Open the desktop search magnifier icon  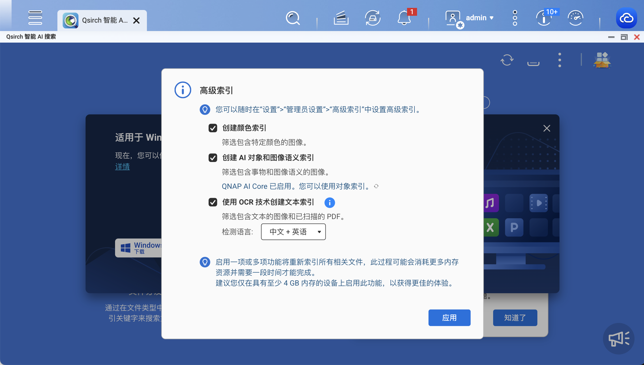point(293,18)
